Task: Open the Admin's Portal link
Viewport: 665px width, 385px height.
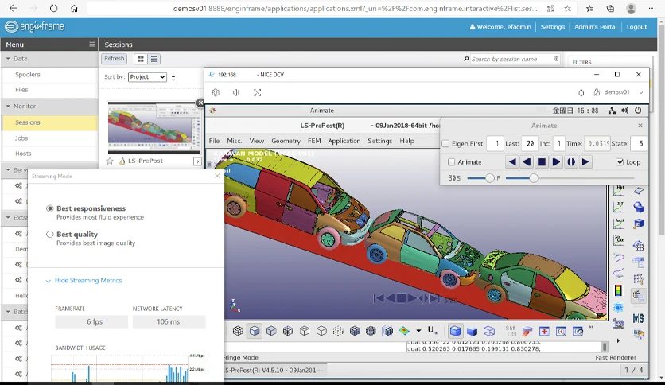Action: [596, 27]
